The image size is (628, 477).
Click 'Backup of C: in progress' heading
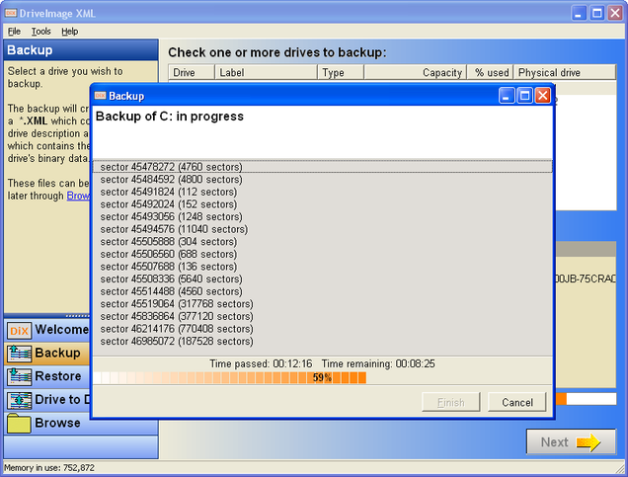pyautogui.click(x=170, y=117)
